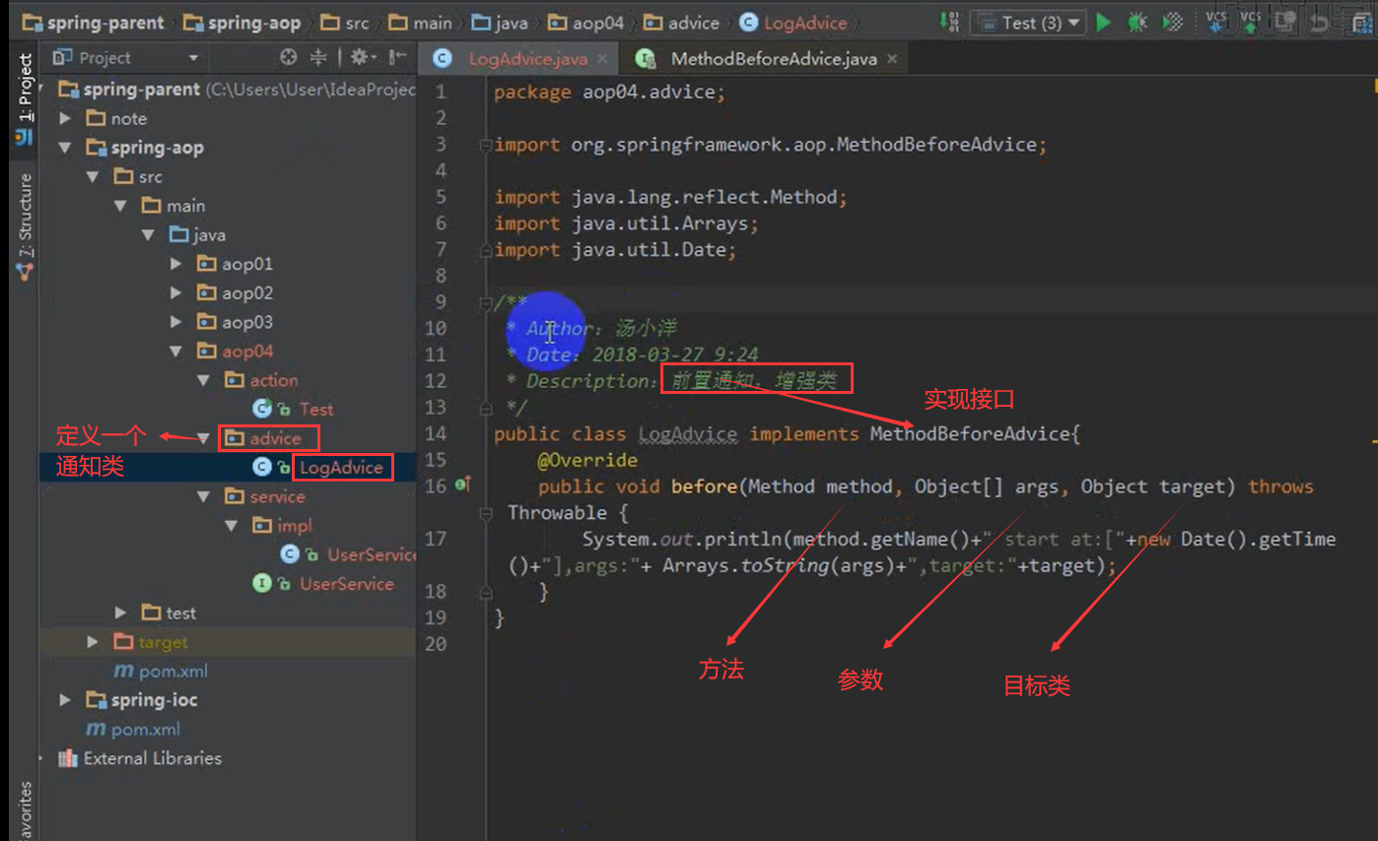Click the Make Project binary icon

coord(948,22)
